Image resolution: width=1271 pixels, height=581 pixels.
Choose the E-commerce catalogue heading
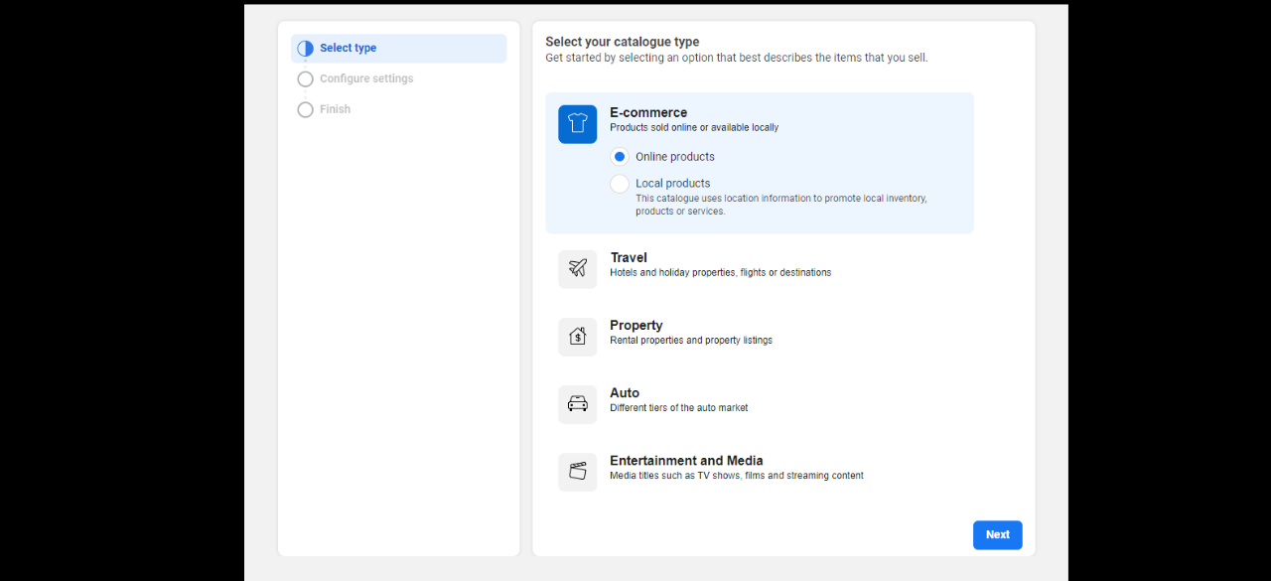click(x=648, y=112)
